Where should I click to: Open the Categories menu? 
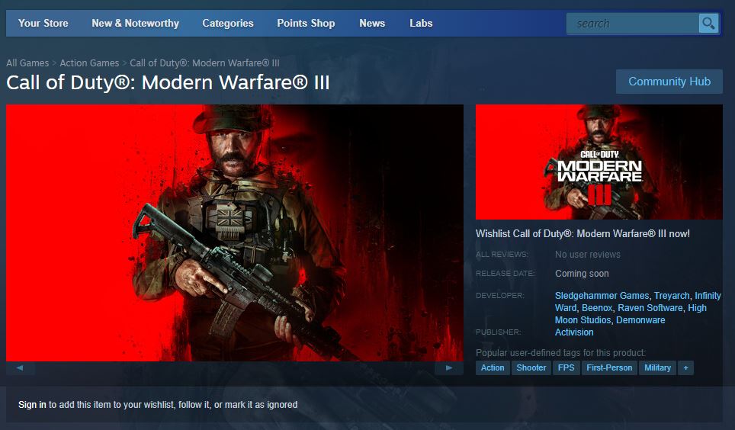pyautogui.click(x=228, y=23)
